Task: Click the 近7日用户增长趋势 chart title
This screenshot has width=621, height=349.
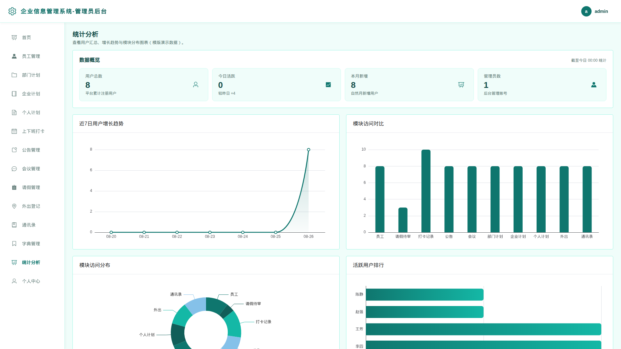Action: tap(101, 124)
